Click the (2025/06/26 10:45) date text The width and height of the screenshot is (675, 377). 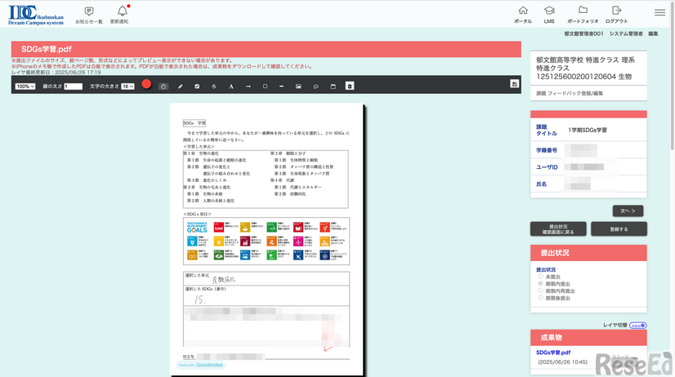pyautogui.click(x=563, y=362)
